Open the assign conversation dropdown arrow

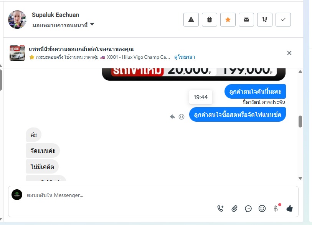tap(92, 24)
